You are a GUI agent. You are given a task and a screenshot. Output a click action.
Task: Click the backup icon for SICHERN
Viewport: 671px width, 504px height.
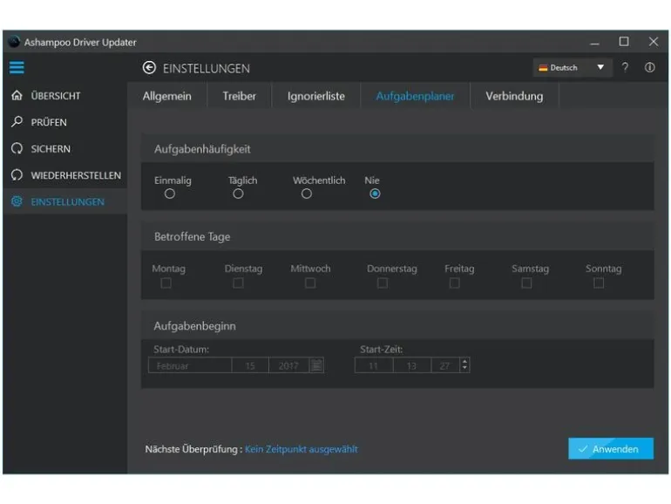click(x=17, y=148)
